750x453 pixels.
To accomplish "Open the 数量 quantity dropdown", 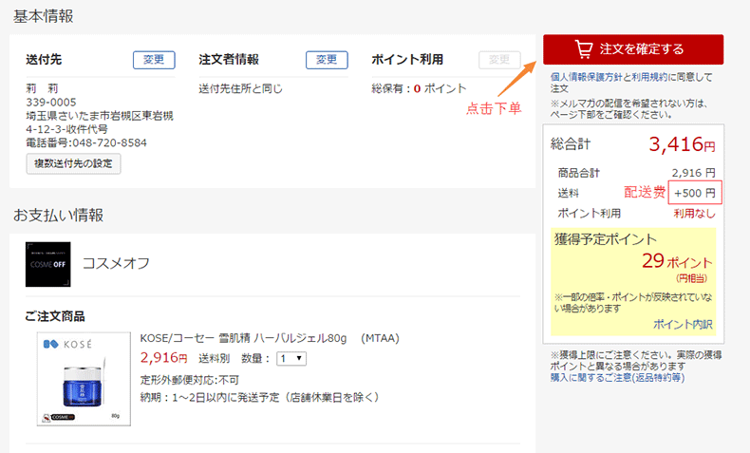I will [x=291, y=358].
